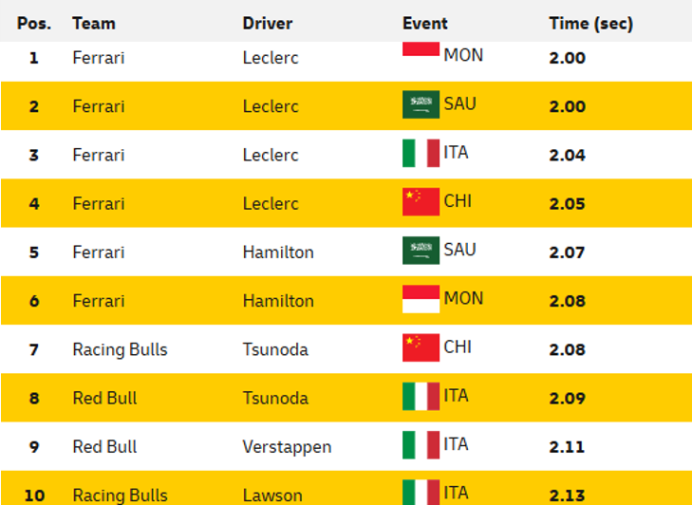Click the Monaco flag beside Hamilton row 6
Screen dimensions: 692x505
pos(421,299)
